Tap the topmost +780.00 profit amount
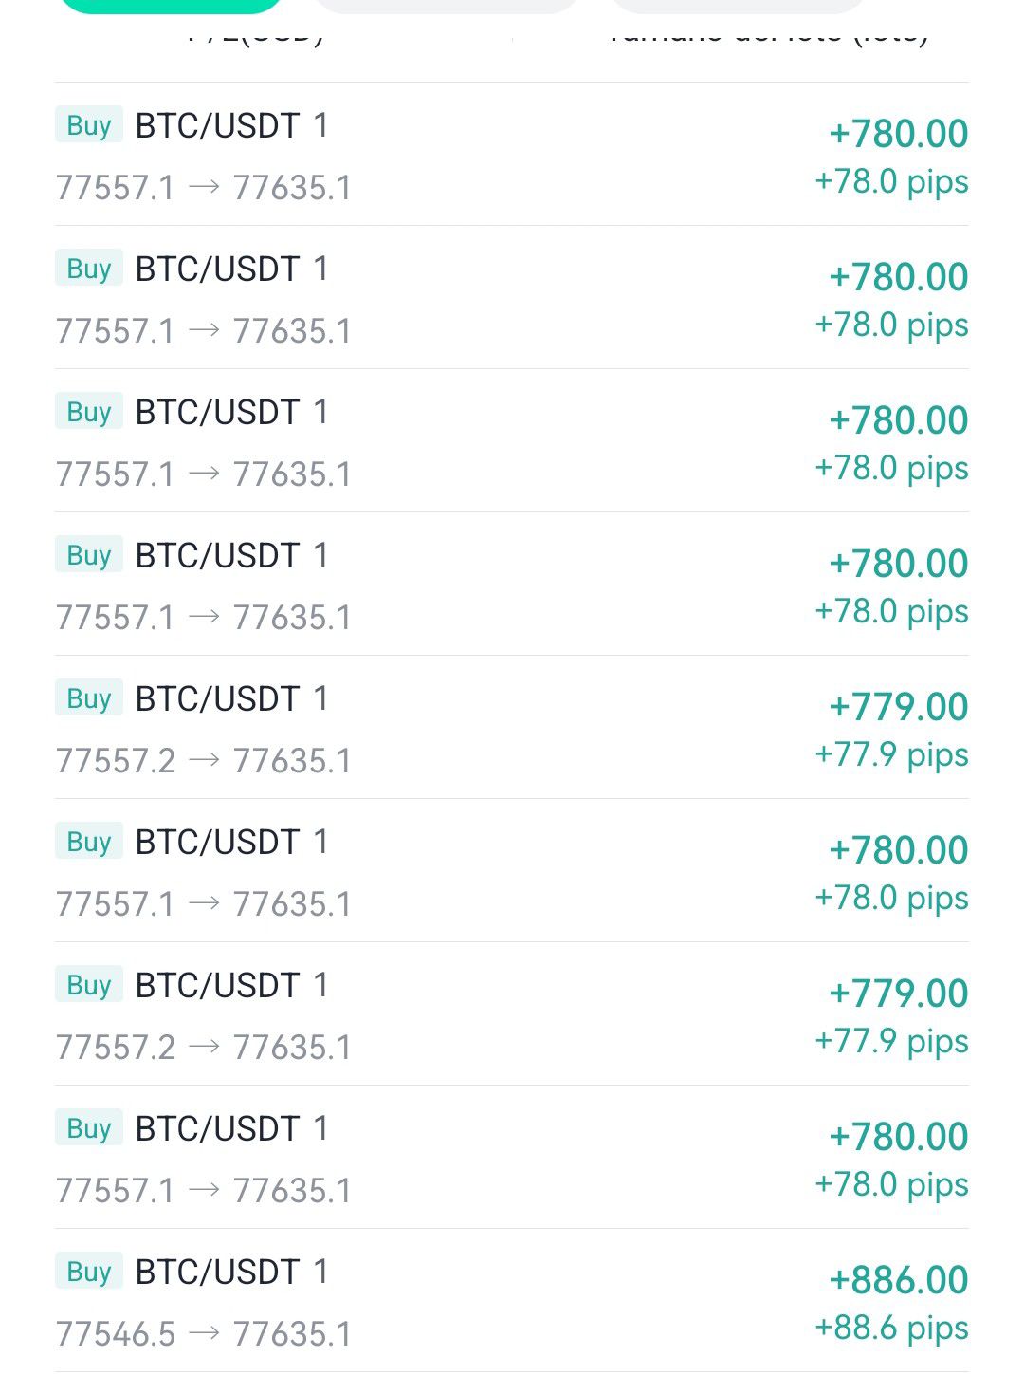1024x1375 pixels. click(898, 134)
